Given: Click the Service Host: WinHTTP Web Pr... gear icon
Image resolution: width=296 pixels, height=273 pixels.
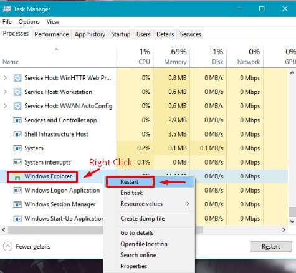Looking at the screenshot, I should pos(17,78).
